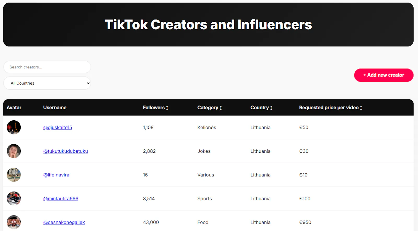Visit the @life.navira profile link
Image resolution: width=418 pixels, height=231 pixels.
(x=56, y=175)
